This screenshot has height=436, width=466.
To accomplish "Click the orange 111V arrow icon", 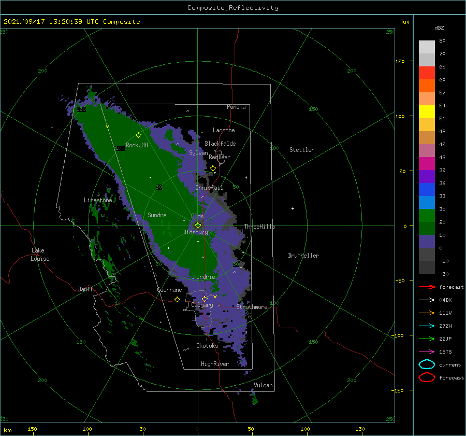I will [427, 313].
